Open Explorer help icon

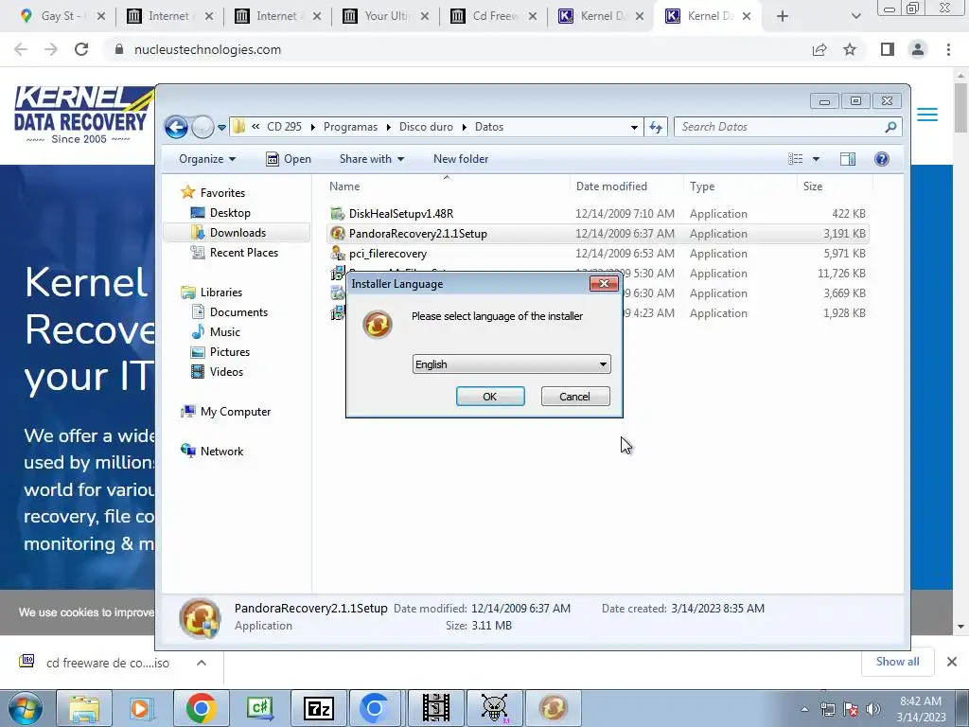point(882,159)
